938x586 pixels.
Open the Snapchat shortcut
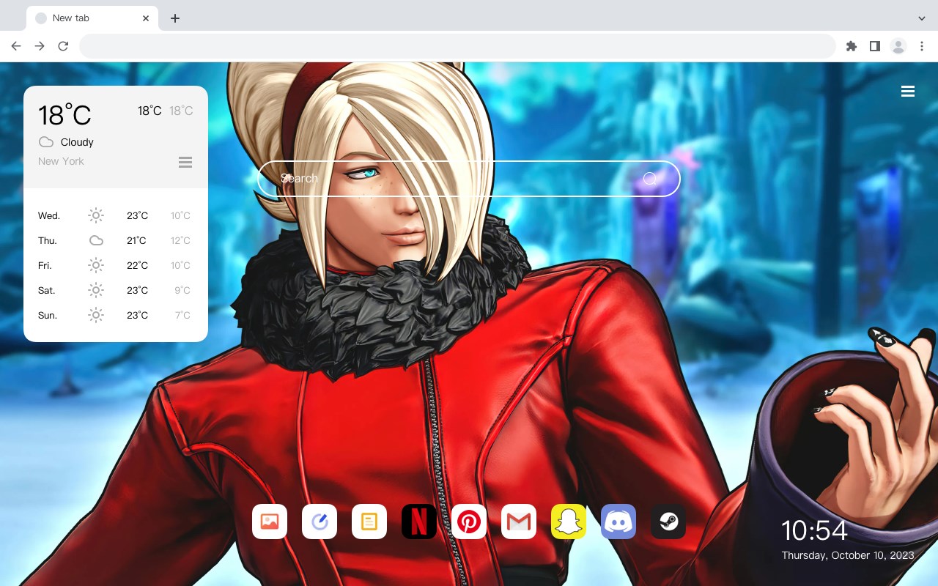(x=569, y=522)
